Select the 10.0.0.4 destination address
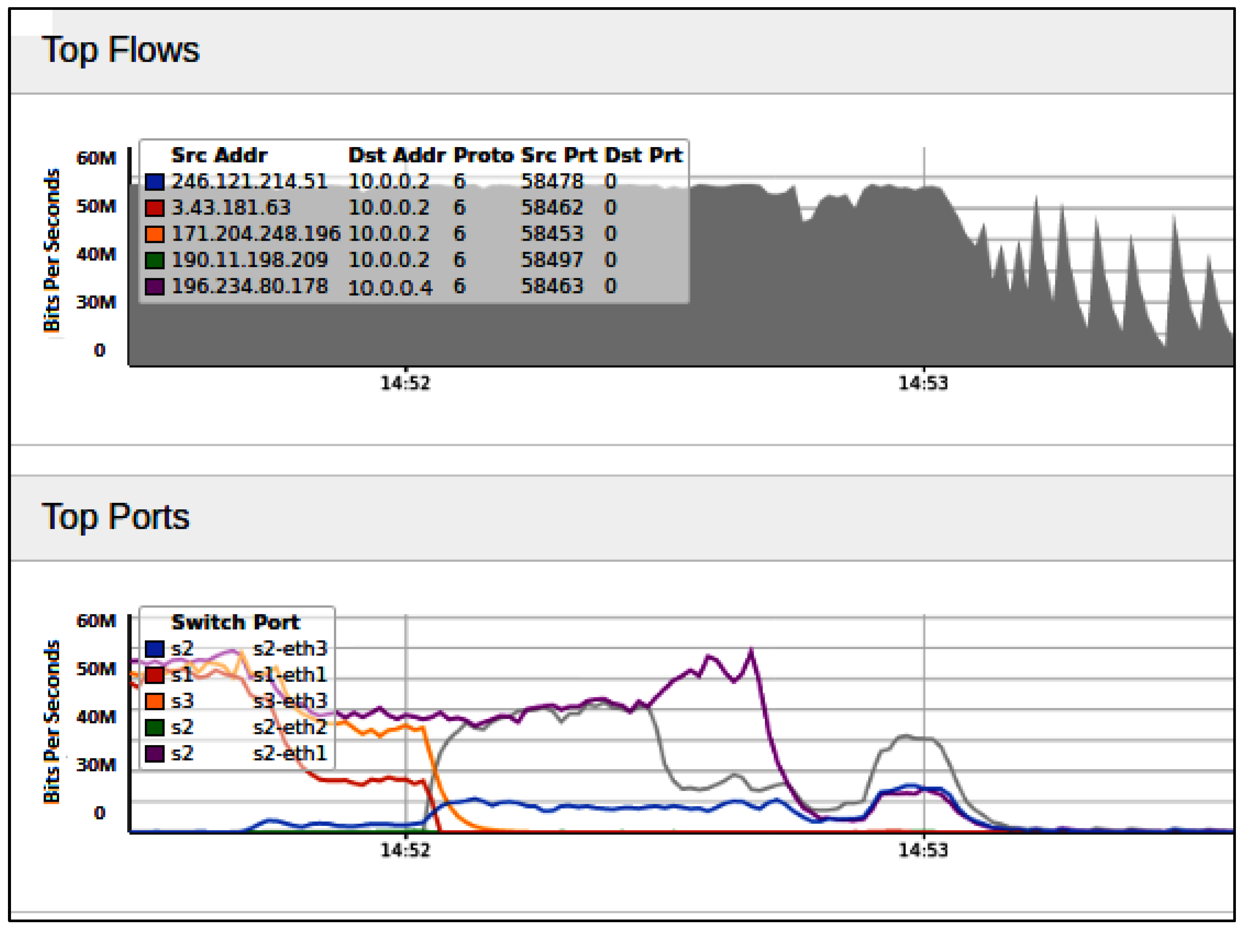 [x=390, y=288]
